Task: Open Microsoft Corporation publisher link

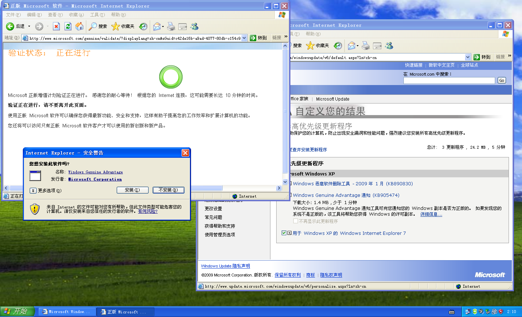Action: [x=95, y=179]
